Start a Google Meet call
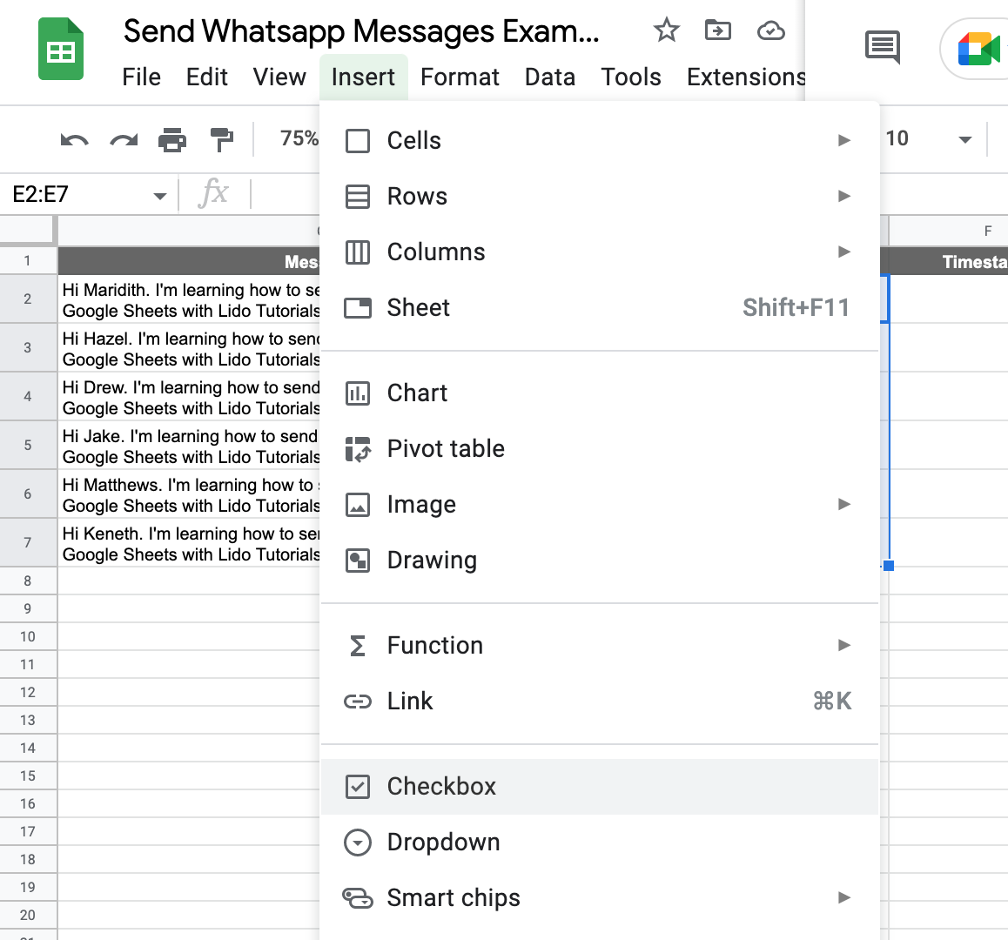 tap(978, 49)
